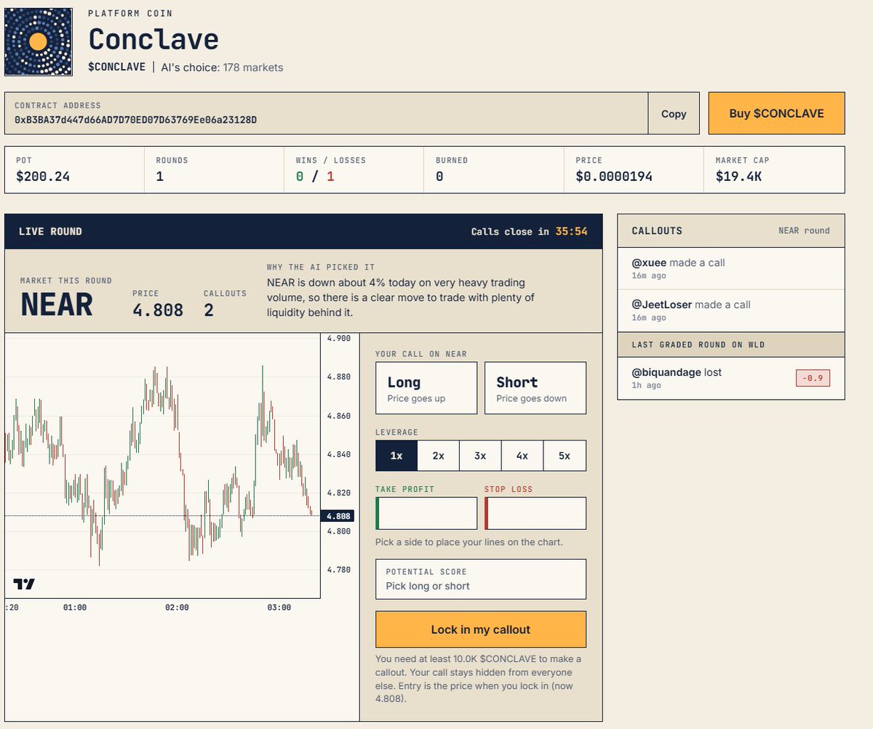The height and width of the screenshot is (729, 873).
Task: Click the $CONCLAVE ticker text
Action: pos(116,68)
